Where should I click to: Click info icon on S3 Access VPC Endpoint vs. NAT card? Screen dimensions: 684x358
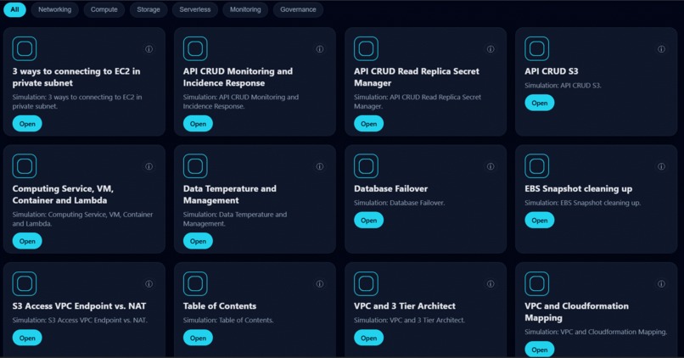[x=149, y=283]
